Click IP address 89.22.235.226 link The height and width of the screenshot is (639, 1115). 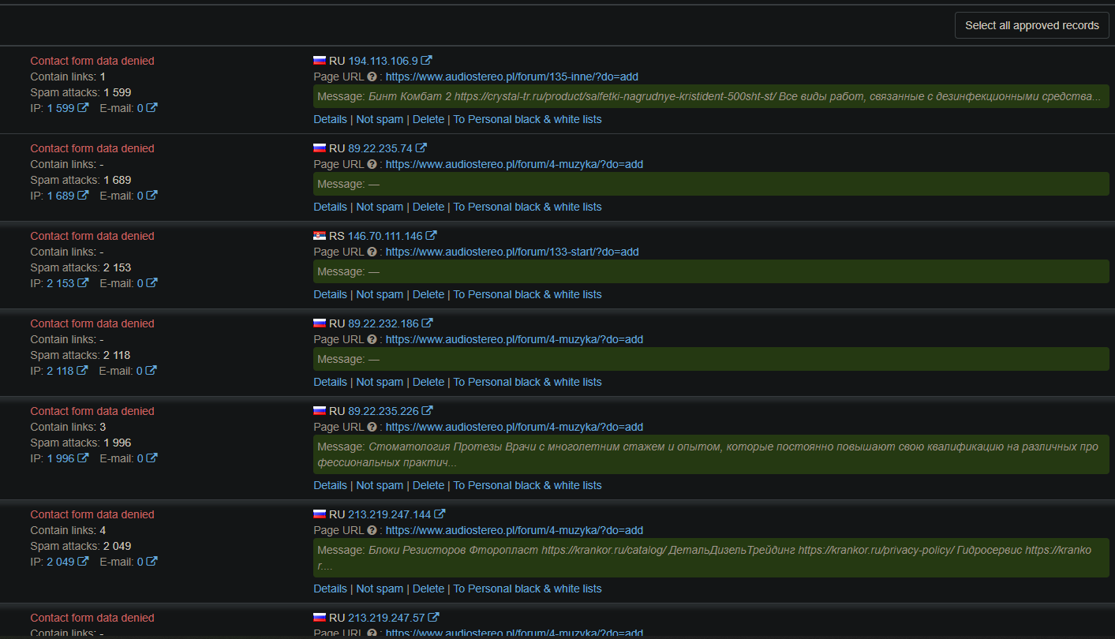[x=384, y=411]
